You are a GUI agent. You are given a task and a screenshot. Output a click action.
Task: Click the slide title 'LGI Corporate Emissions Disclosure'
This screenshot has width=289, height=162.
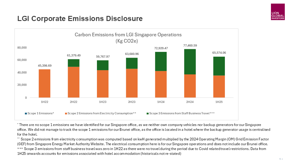80,19
